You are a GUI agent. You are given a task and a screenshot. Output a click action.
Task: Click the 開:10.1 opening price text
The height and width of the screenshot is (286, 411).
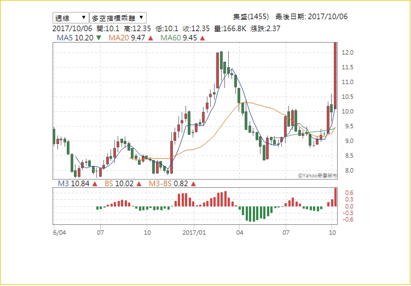coord(108,28)
